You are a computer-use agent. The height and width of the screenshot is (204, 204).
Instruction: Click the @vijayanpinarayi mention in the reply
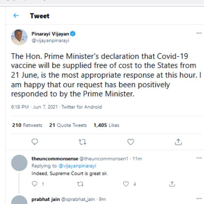(x=77, y=166)
